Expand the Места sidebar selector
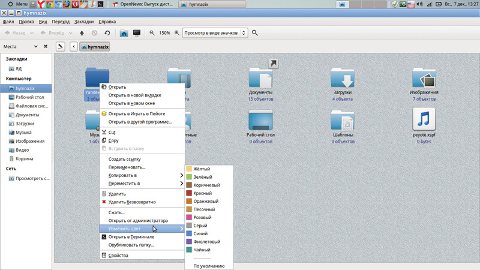Viewport: 480px width, 270px height. click(x=35, y=47)
